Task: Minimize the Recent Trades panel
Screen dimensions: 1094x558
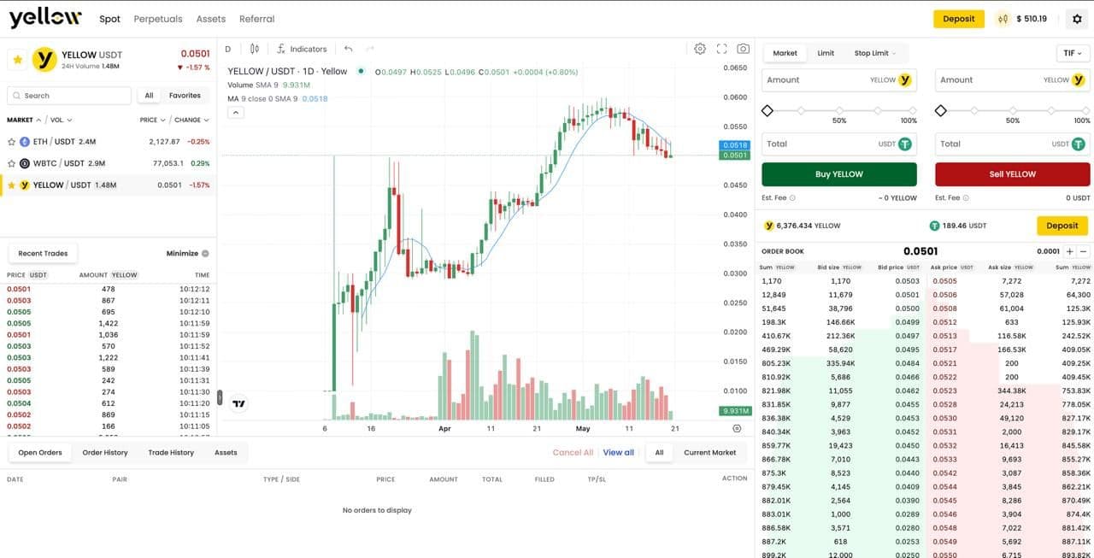Action: [x=187, y=253]
